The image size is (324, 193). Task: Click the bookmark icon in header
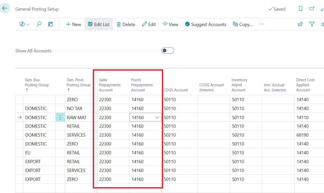tap(300, 9)
